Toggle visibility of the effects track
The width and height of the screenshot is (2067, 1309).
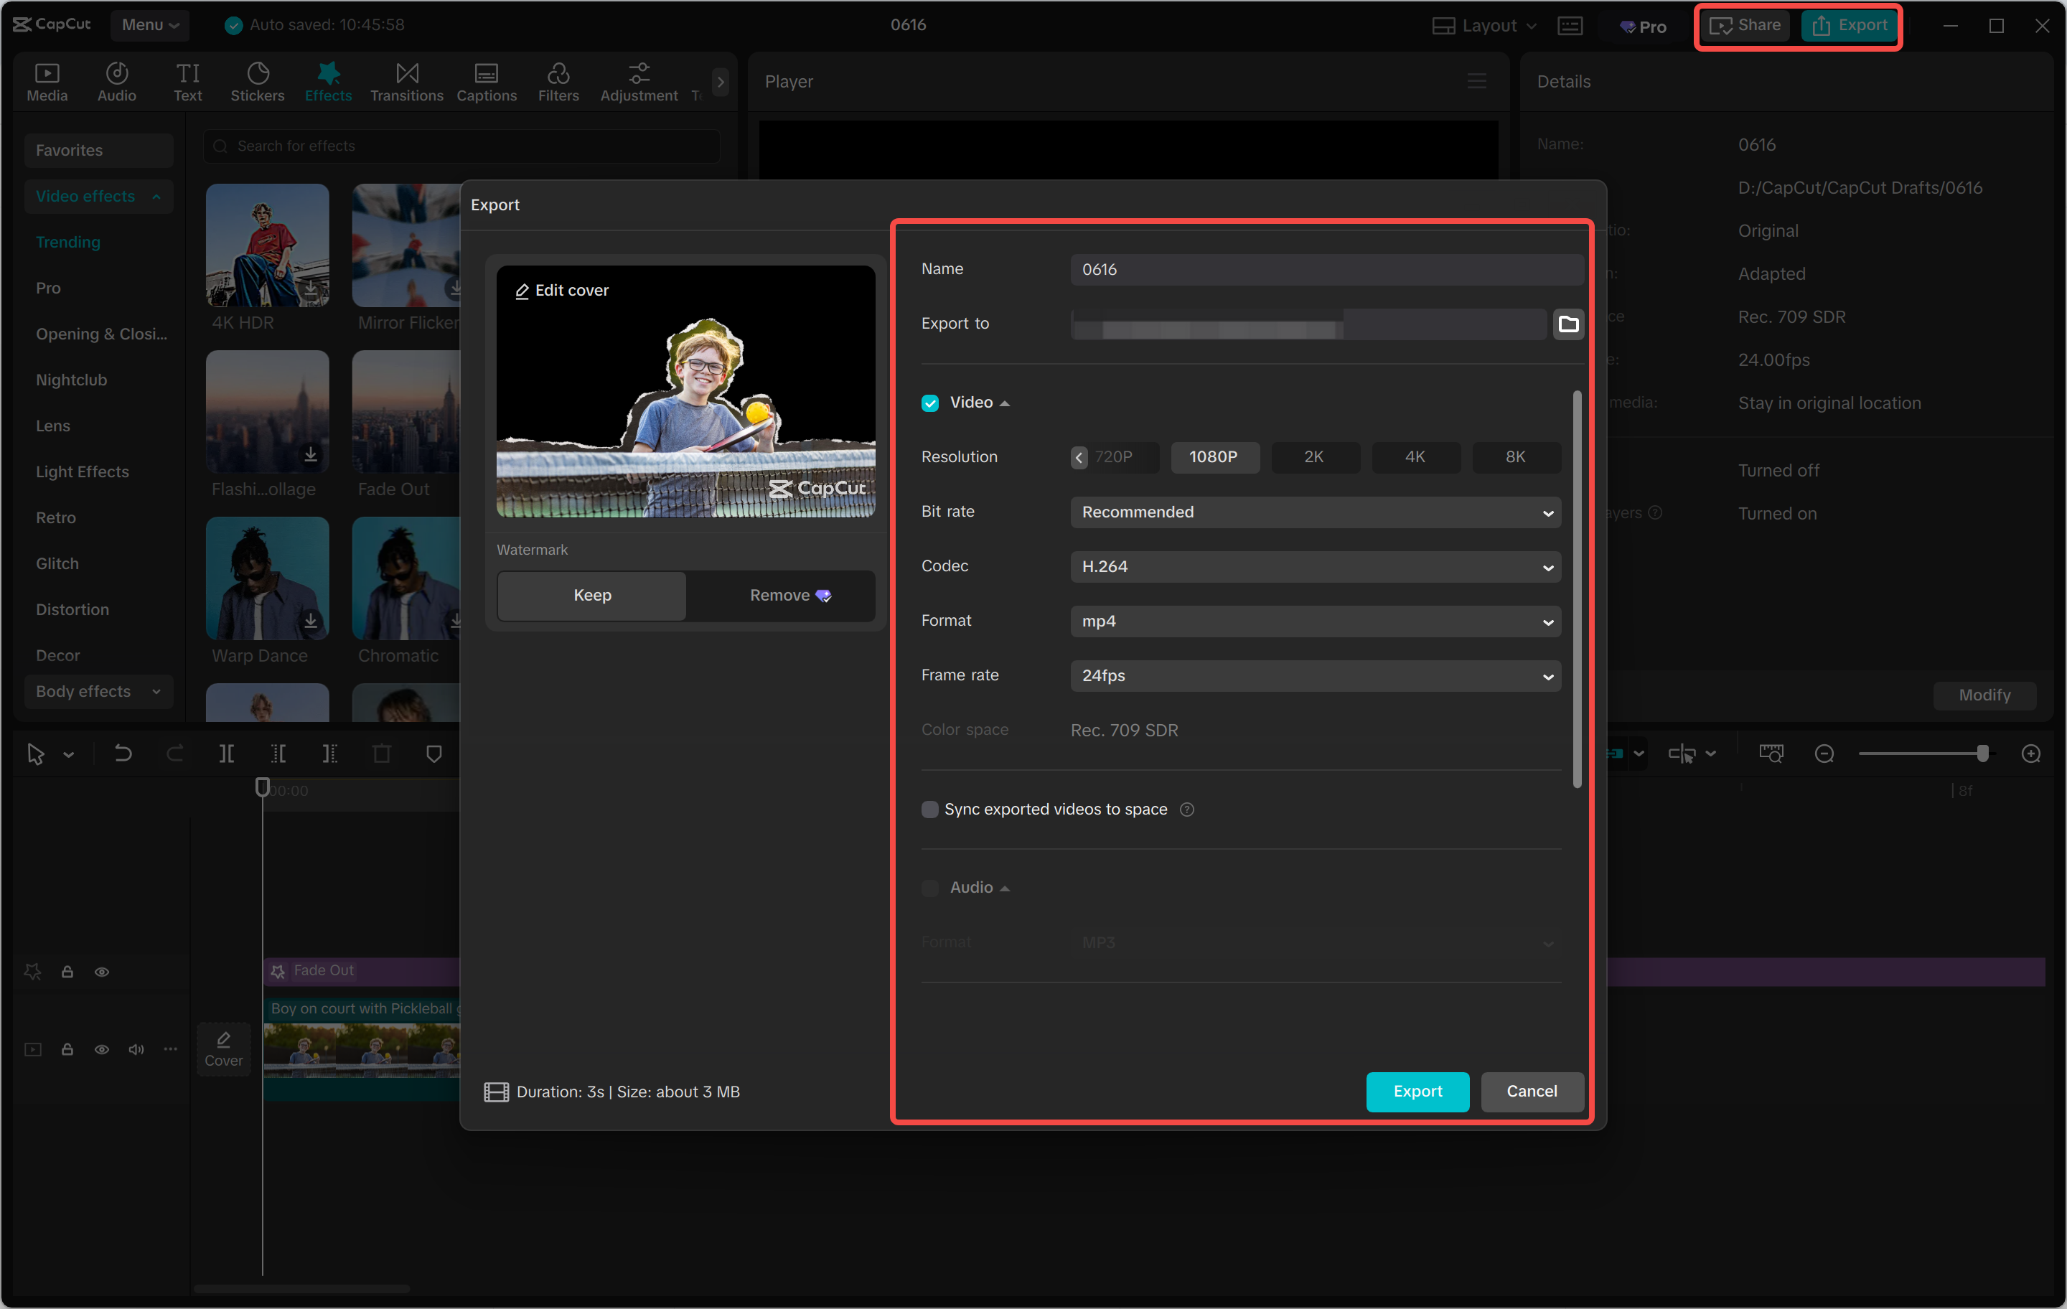click(x=102, y=971)
